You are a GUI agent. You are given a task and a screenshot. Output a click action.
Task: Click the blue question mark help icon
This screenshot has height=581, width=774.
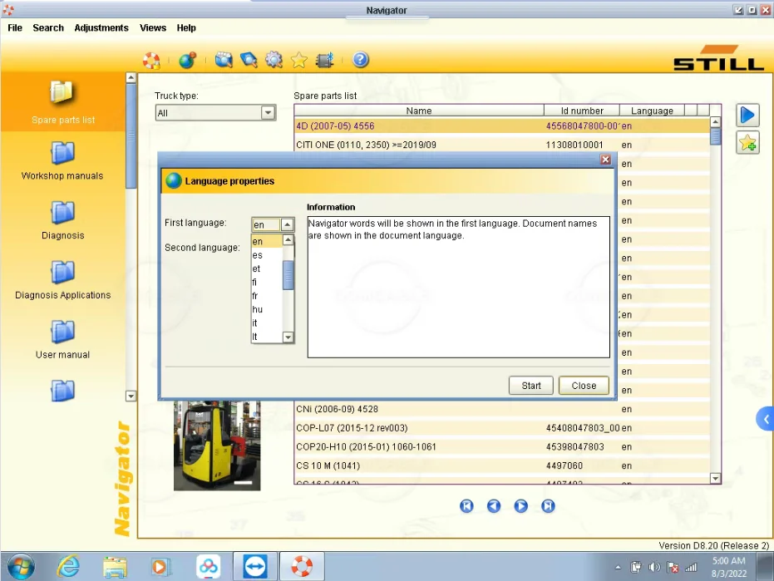pos(360,60)
